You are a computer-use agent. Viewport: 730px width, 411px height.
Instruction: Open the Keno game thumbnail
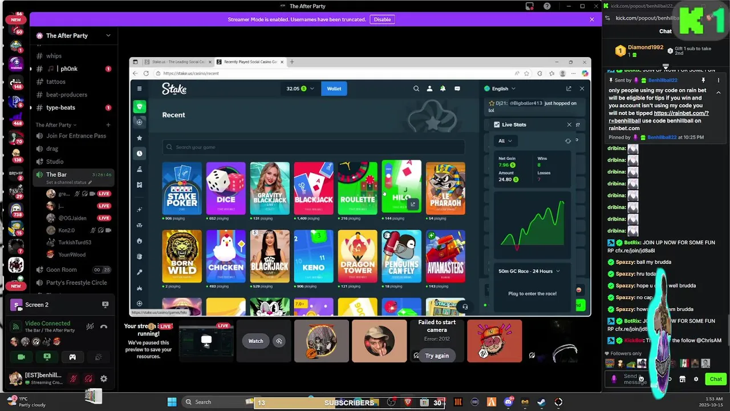pyautogui.click(x=314, y=256)
